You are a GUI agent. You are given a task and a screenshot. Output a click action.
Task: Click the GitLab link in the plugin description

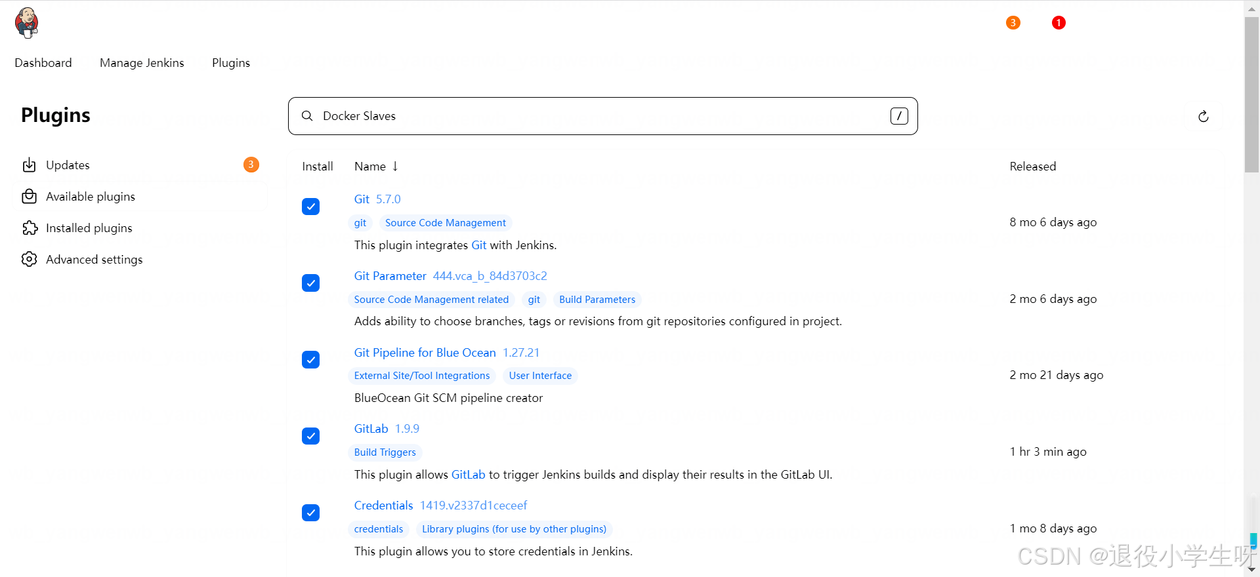coord(469,475)
